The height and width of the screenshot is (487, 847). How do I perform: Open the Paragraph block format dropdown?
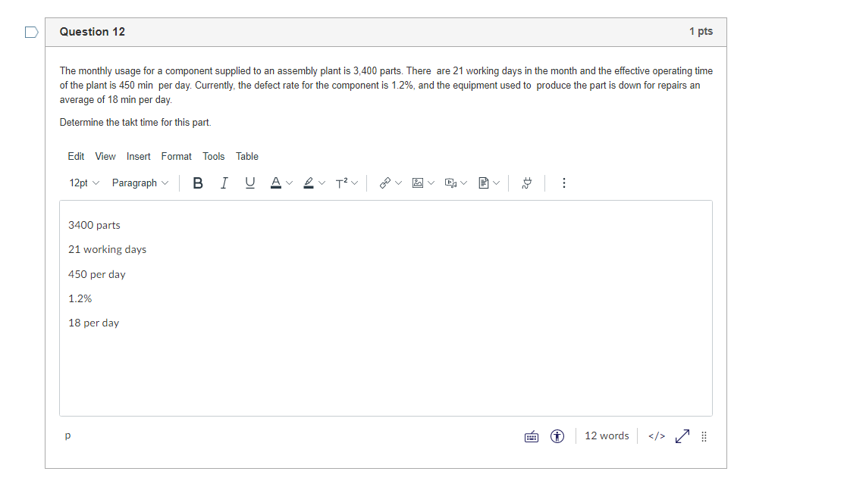[140, 183]
